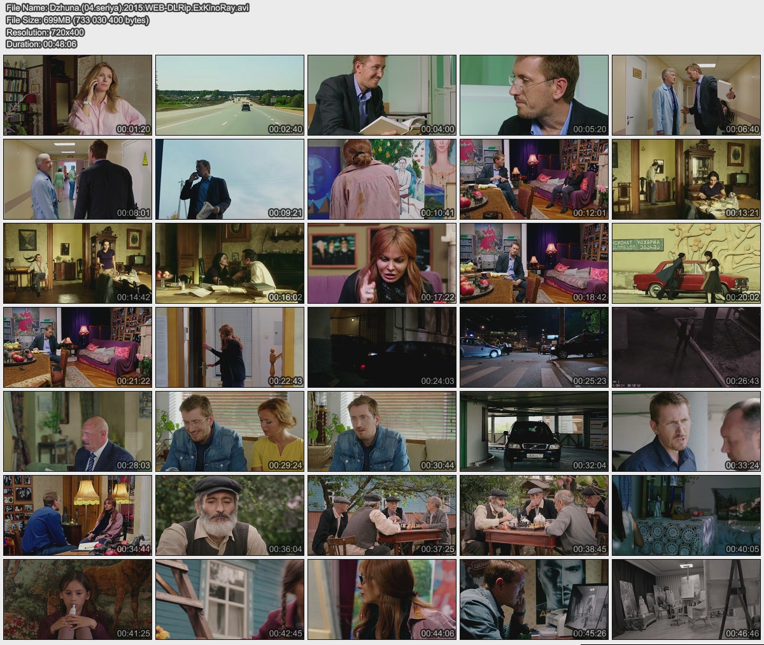Screen dimensions: 764x645
Task: Open the black-and-white frame at 00:46:46
Action: pyautogui.click(x=686, y=599)
